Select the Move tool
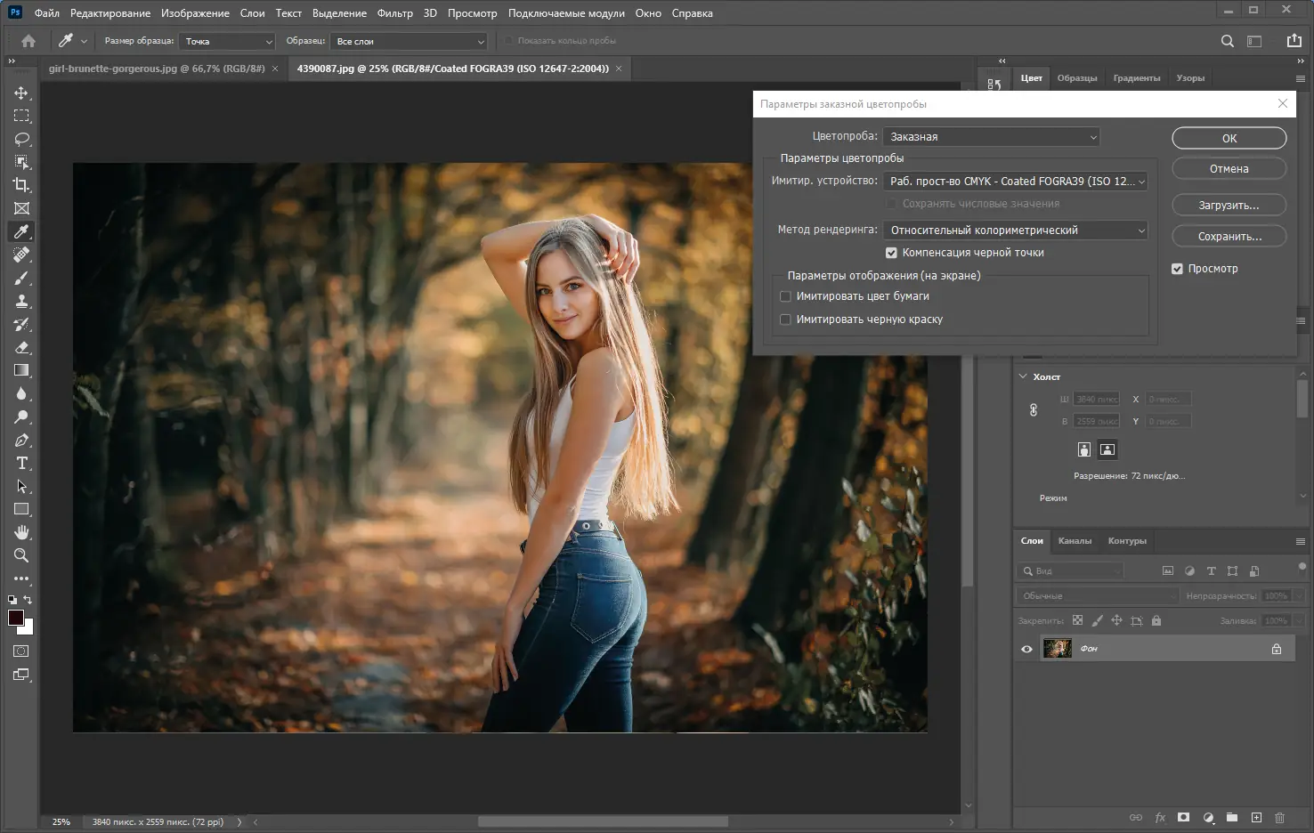This screenshot has width=1314, height=833. point(21,93)
